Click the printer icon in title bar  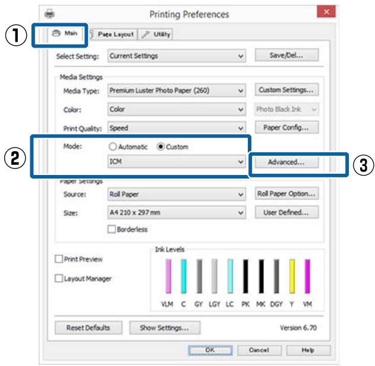tap(49, 14)
